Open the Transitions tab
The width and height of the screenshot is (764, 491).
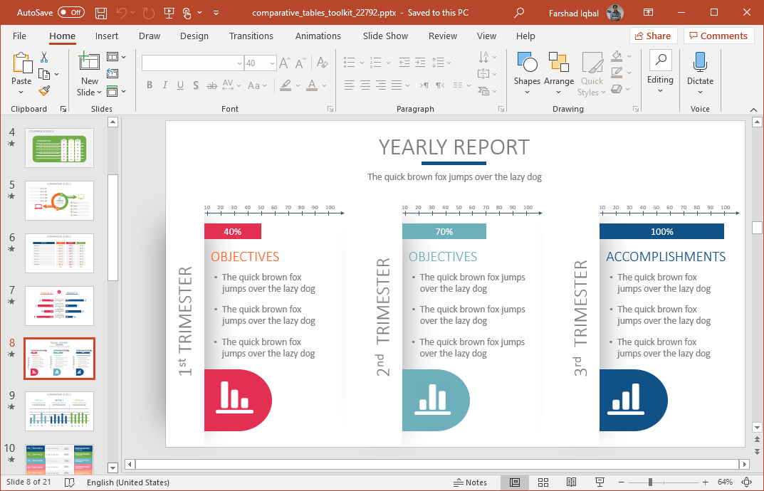click(x=251, y=36)
